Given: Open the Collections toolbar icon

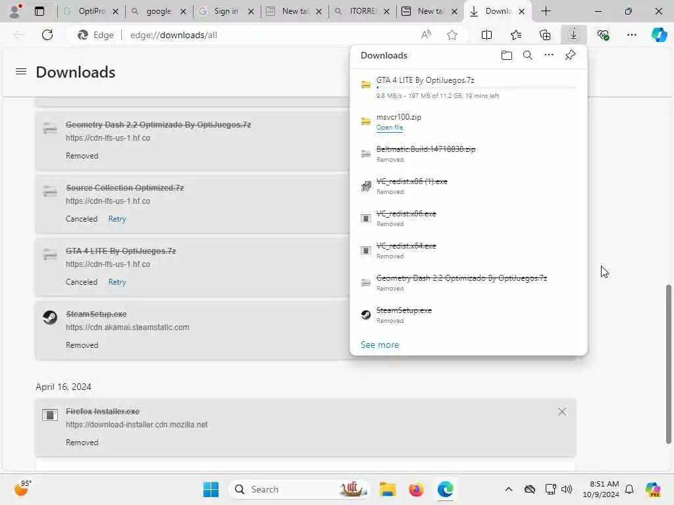Looking at the screenshot, I should 544,35.
